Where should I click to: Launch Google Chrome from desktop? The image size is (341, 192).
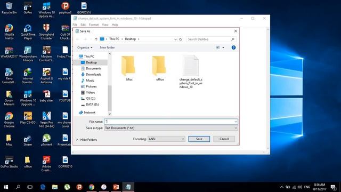[9, 120]
